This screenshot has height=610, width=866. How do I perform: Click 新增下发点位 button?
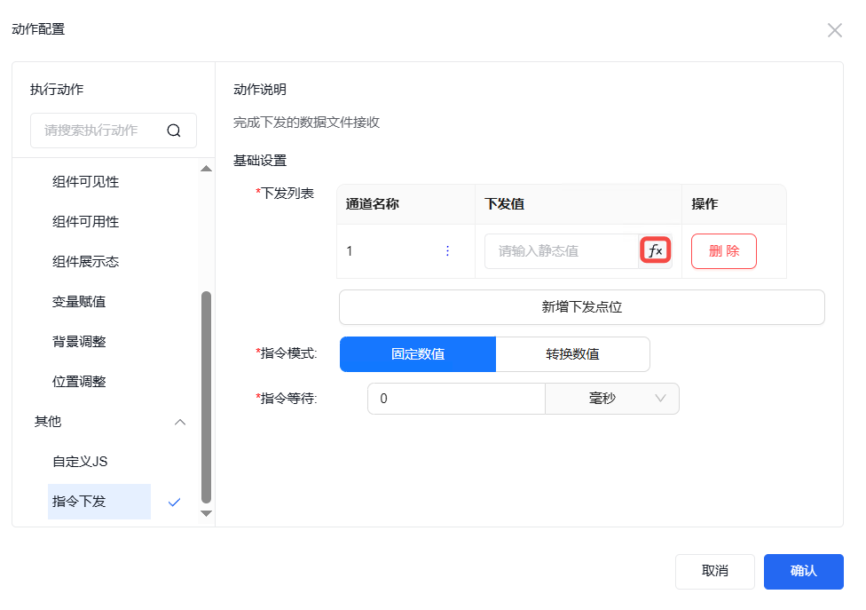[581, 307]
